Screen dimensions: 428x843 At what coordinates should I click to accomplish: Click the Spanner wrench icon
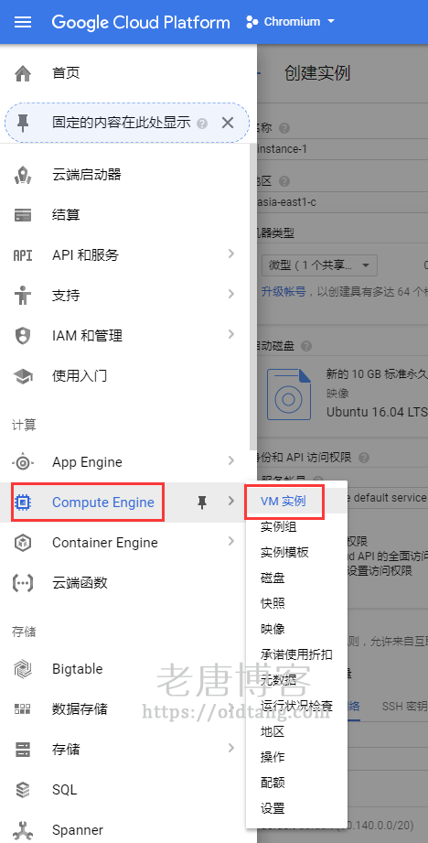[x=23, y=830]
